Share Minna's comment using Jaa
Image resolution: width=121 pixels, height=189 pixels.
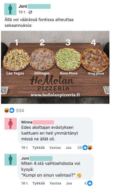[68, 148]
